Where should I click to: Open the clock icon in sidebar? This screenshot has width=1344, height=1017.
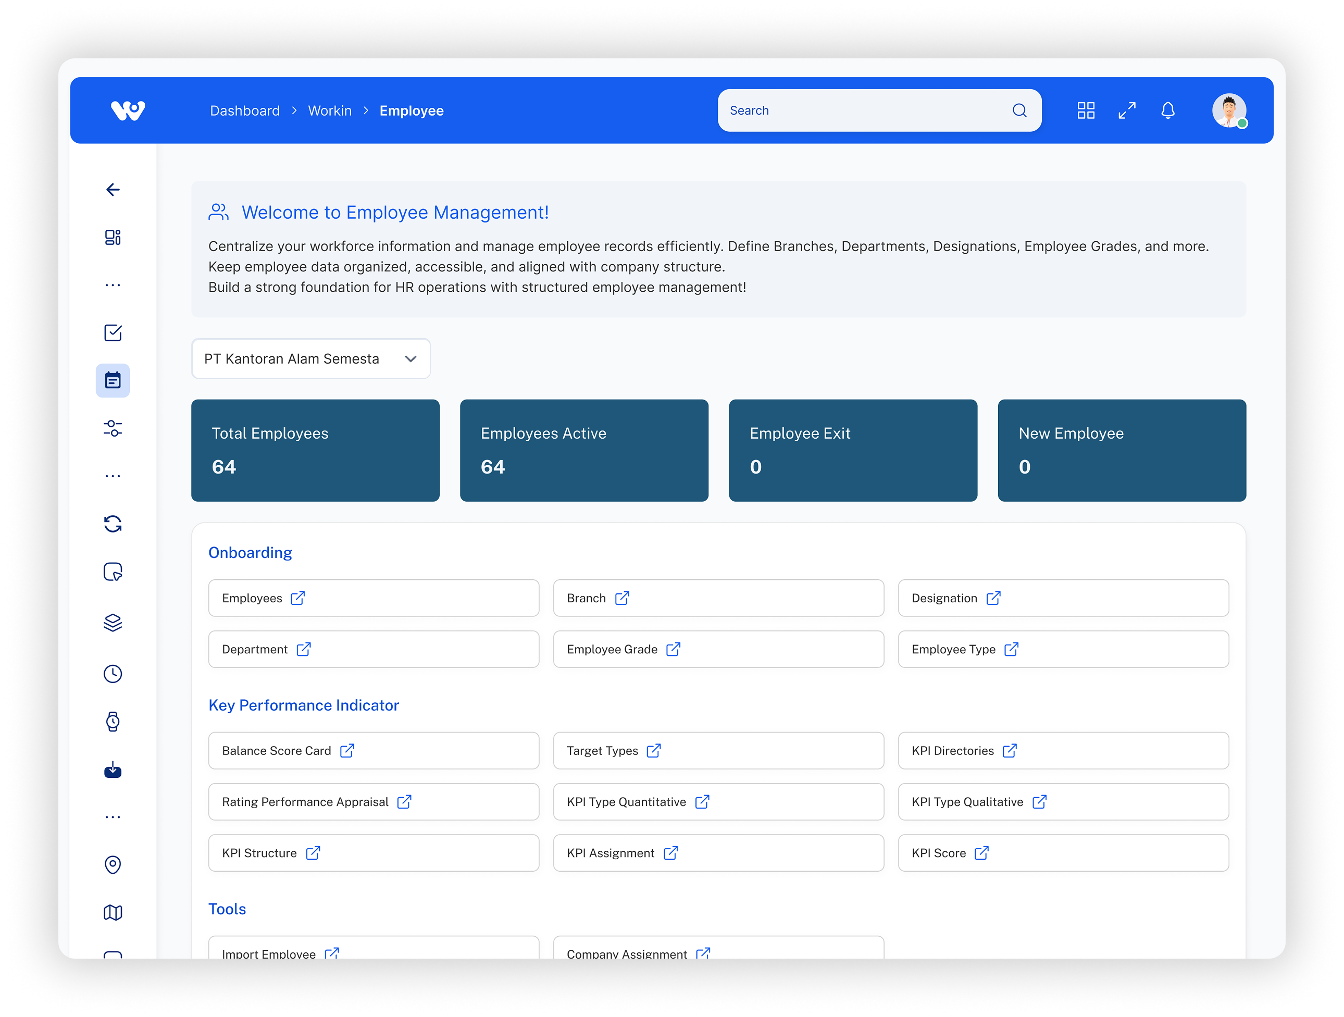click(x=113, y=674)
